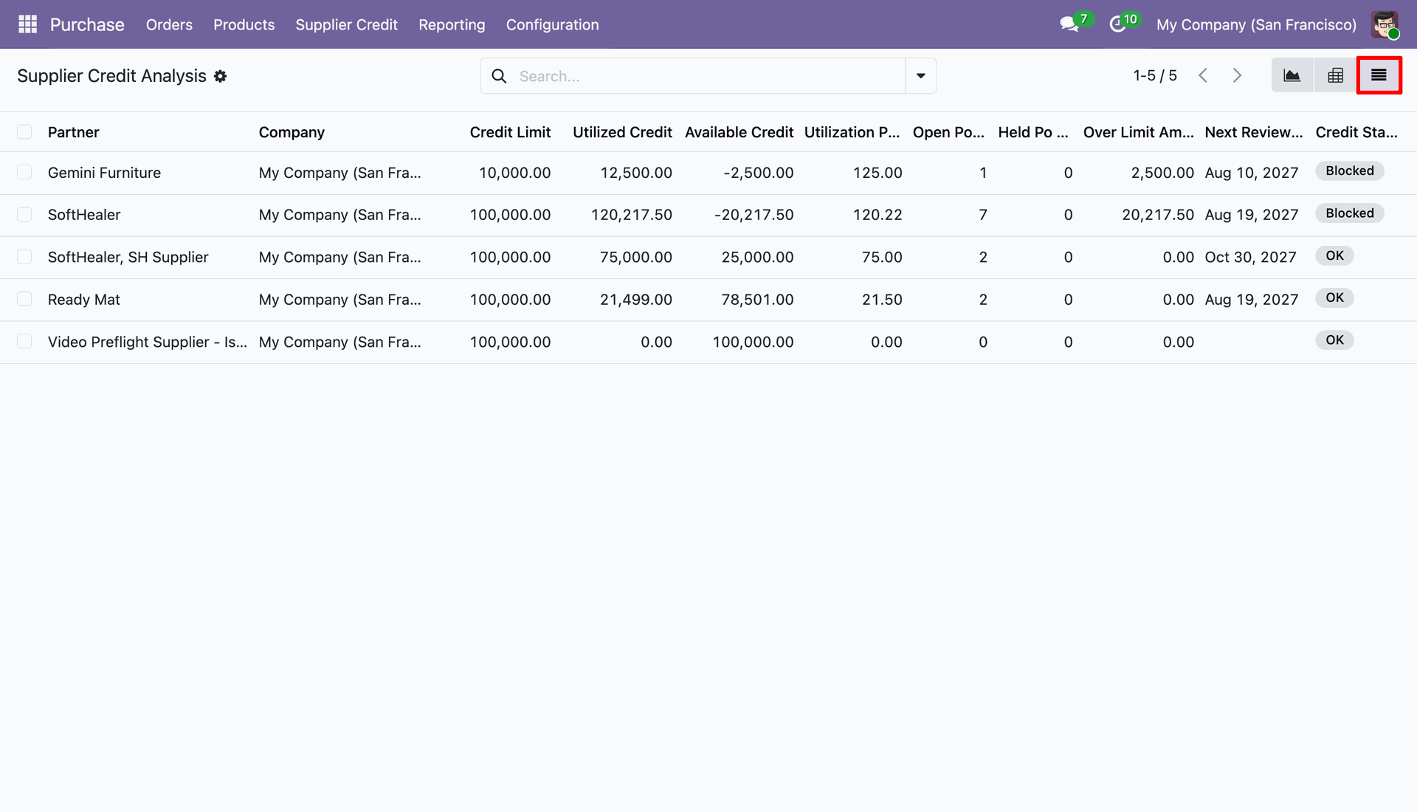The width and height of the screenshot is (1417, 812).
Task: Switch to list view
Action: (x=1379, y=75)
